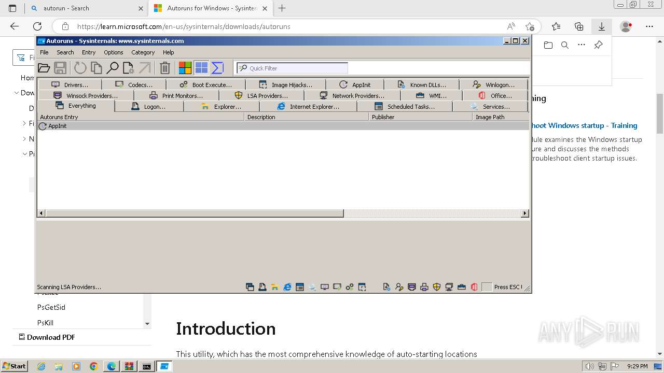The height and width of the screenshot is (373, 664).
Task: Click the red Office icon in status bar
Action: pyautogui.click(x=474, y=287)
